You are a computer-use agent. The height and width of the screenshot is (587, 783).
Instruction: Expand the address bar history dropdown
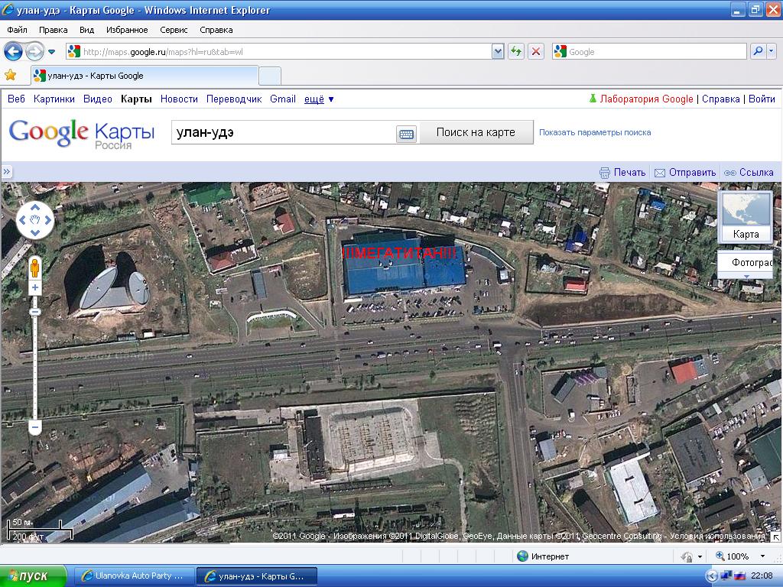coord(497,51)
